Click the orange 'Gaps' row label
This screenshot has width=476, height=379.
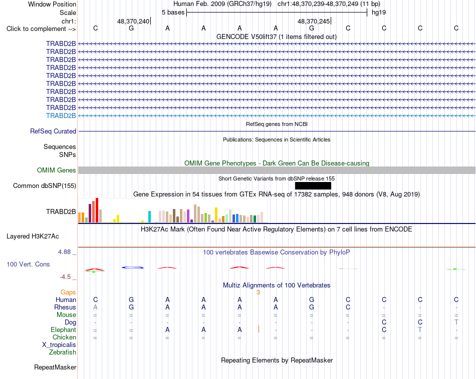tap(68, 292)
